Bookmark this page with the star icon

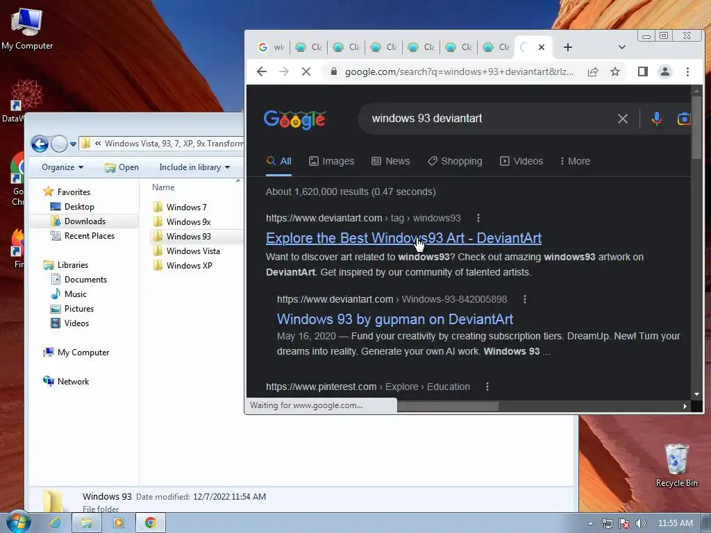click(615, 71)
